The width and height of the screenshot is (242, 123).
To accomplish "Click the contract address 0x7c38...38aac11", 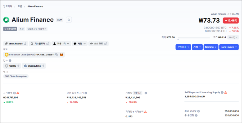I will (45, 55).
